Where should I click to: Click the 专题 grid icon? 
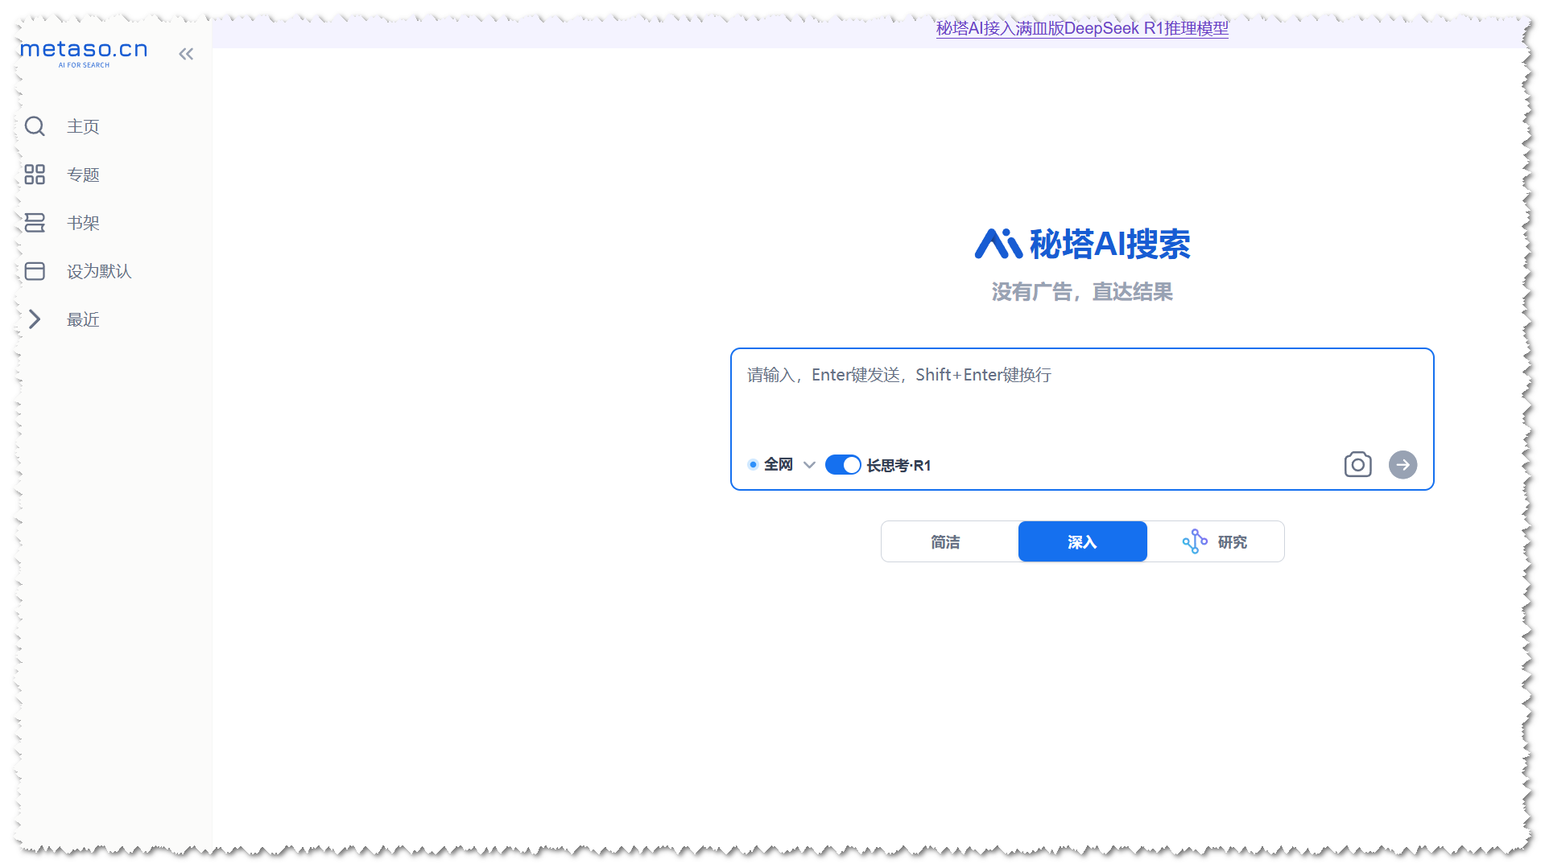tap(35, 175)
